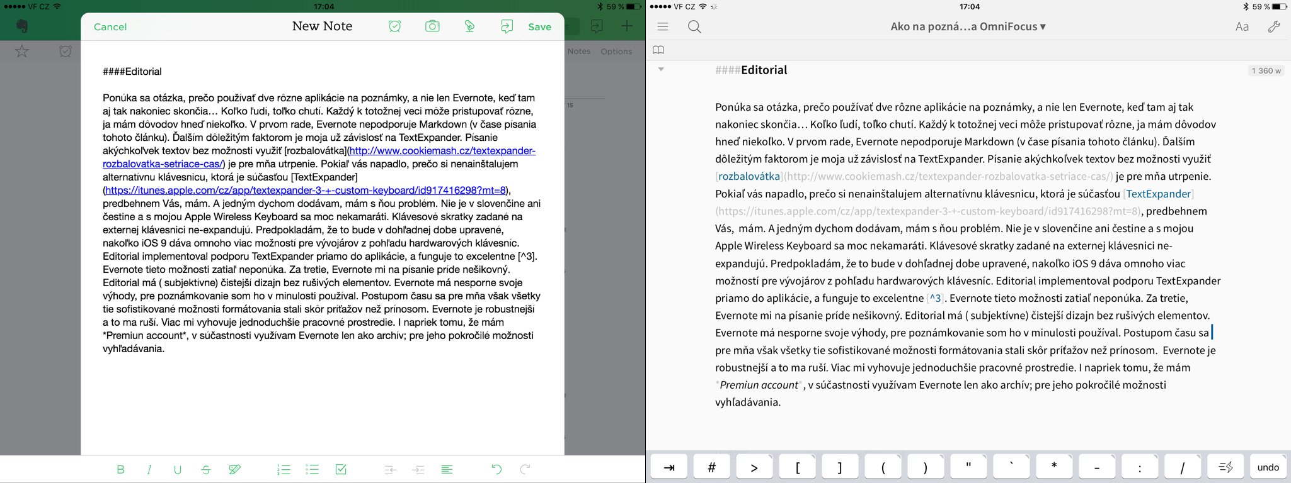This screenshot has width=1291, height=483.
Task: Open the itunes.apple.com TextExpander link in Evernote
Action: point(306,190)
